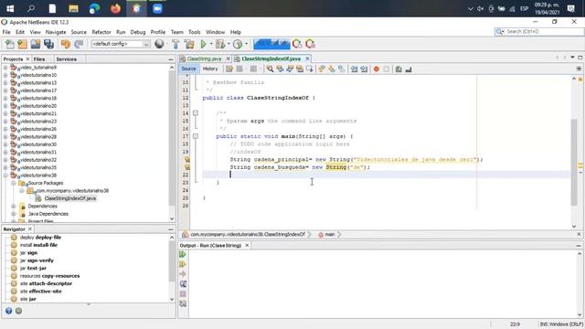Screen dimensions: 585x329
Task: Click Previous Bookmark editor icon
Action: click(x=322, y=69)
